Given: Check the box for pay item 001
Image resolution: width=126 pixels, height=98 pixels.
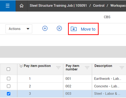Looking at the screenshot, I should click(9, 78).
